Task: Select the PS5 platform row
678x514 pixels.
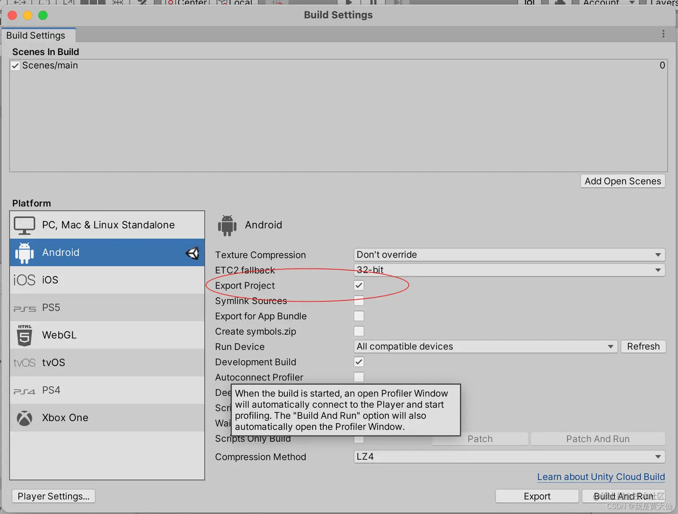Action: point(107,308)
